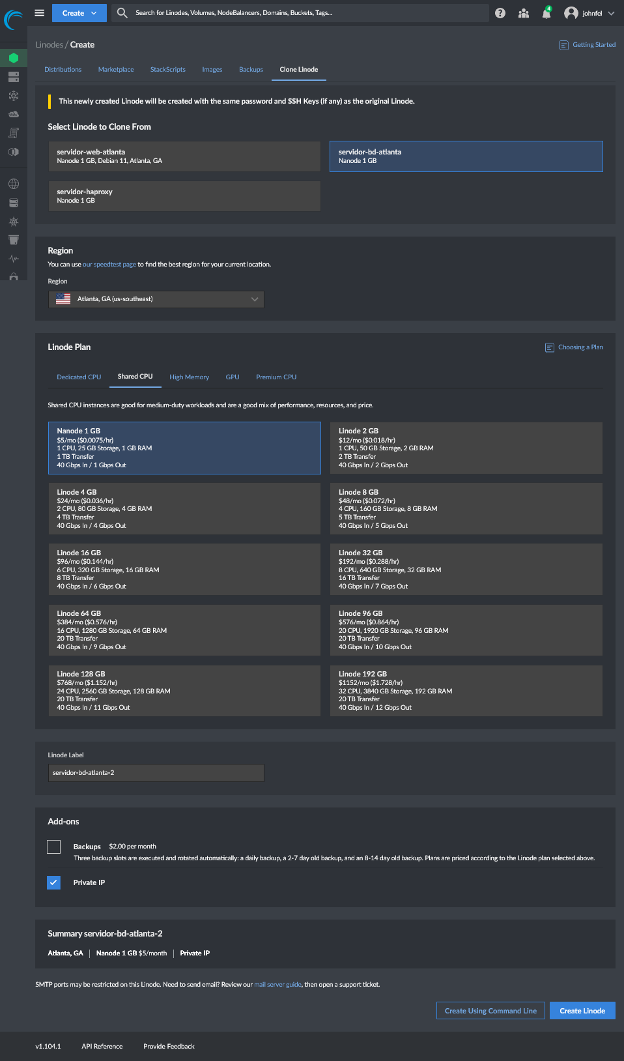Open the notifications bell icon
The width and height of the screenshot is (624, 1061).
[546, 14]
